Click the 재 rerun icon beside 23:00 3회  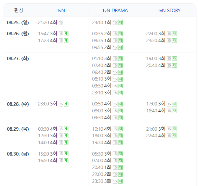coord(66,104)
